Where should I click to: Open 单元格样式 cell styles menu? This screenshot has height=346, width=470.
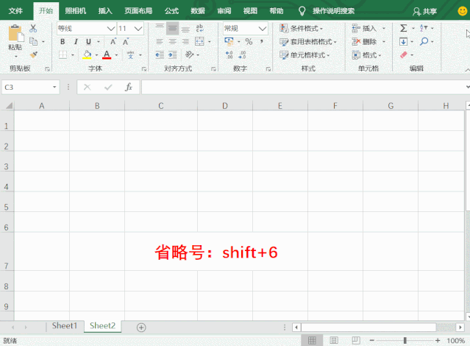point(305,55)
